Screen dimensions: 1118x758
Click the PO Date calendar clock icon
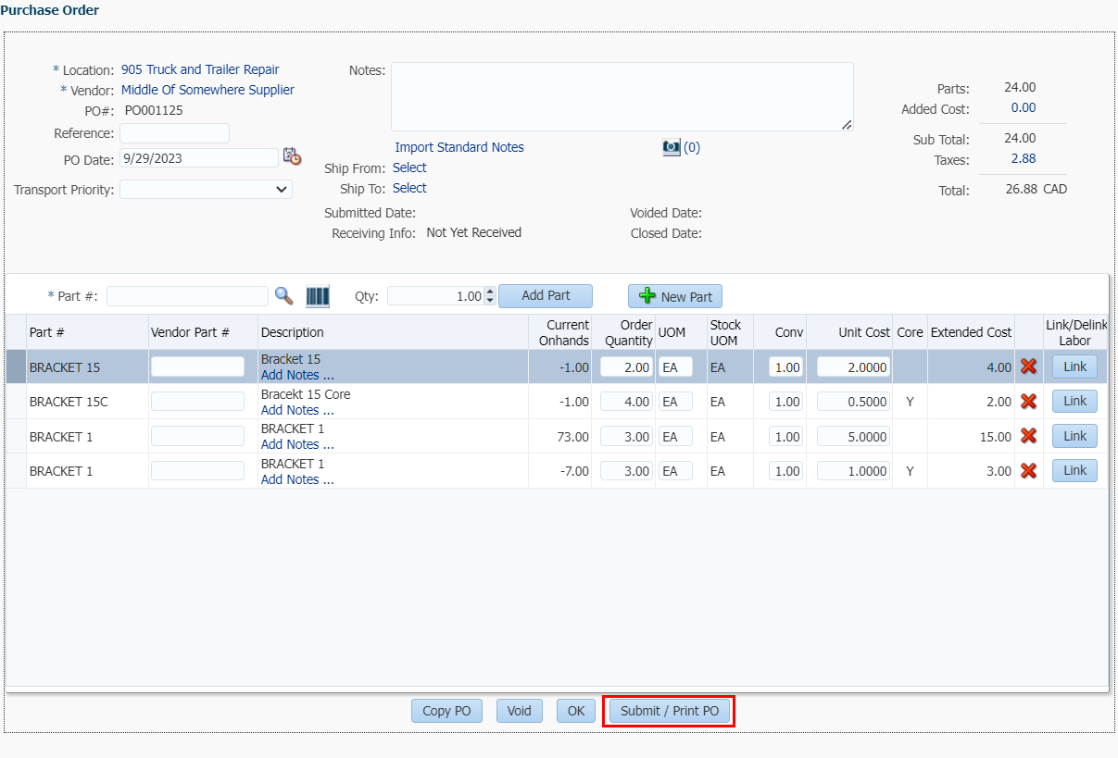tap(292, 156)
